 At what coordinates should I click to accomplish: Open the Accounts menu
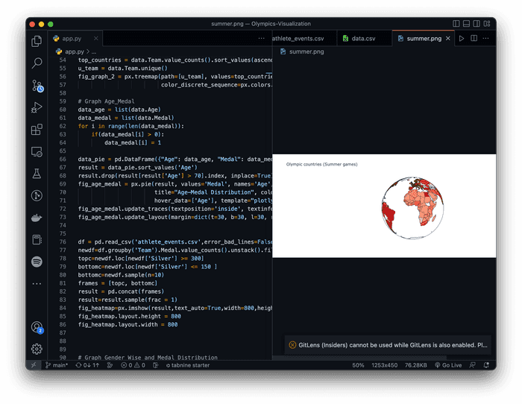tap(37, 327)
